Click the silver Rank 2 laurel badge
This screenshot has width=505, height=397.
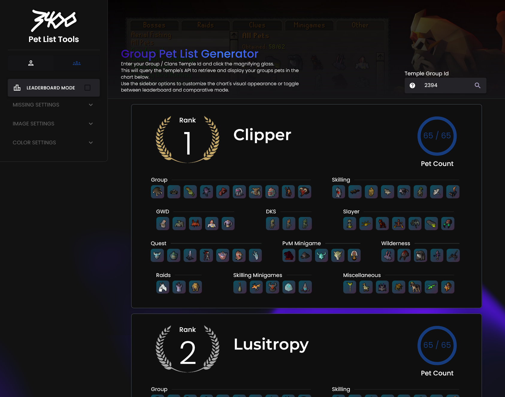[188, 349]
